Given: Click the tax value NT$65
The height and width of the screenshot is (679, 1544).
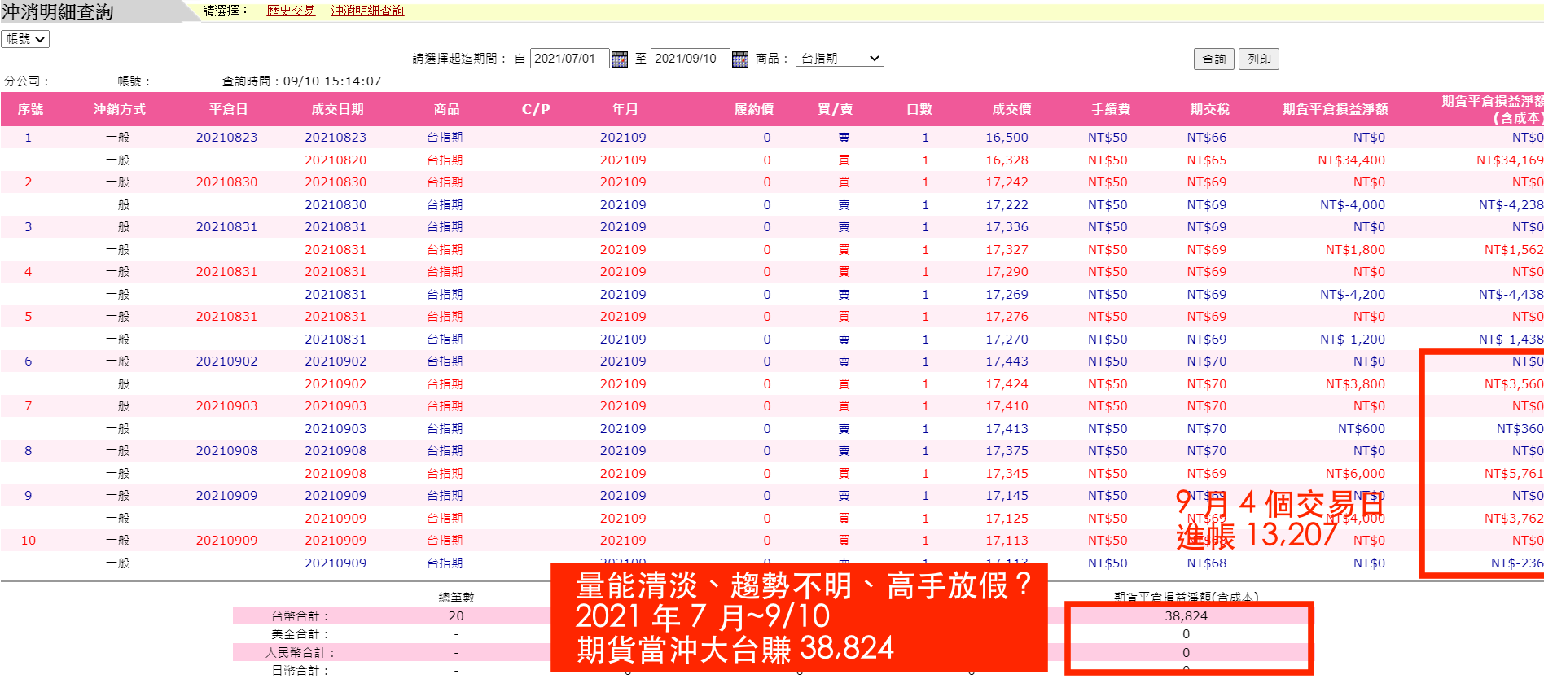Looking at the screenshot, I should (1206, 160).
